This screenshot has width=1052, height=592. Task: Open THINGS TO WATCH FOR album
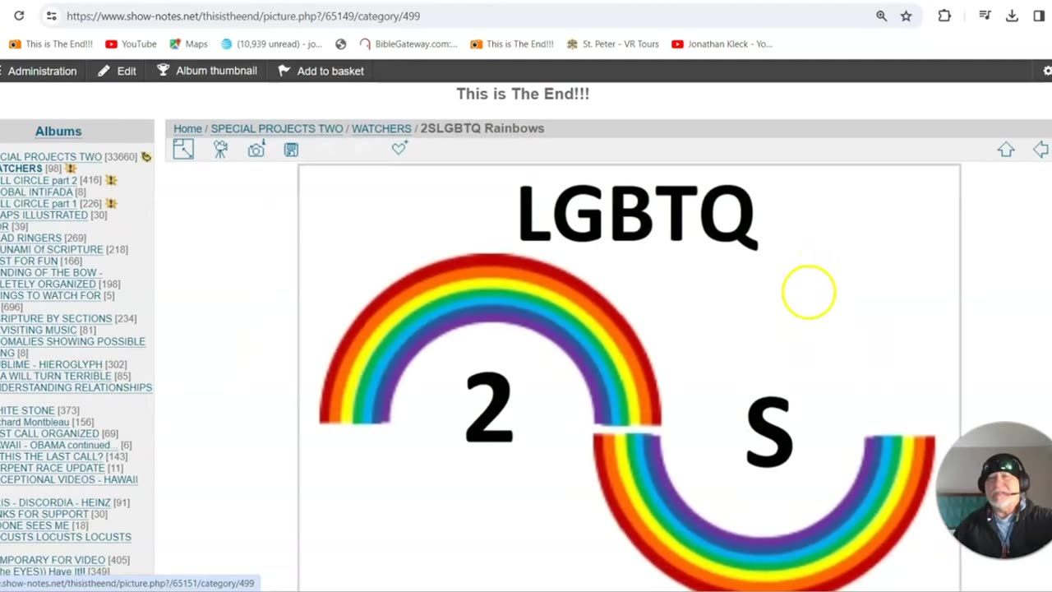coord(50,295)
